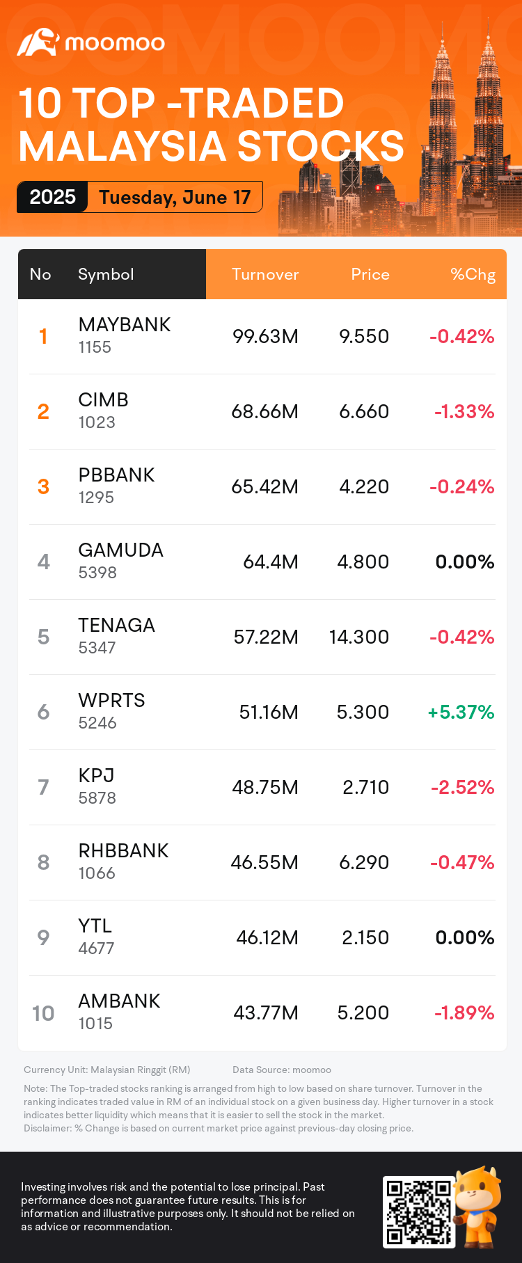Select the PBBANK 1295 entry
This screenshot has height=1263, width=522.
[116, 486]
